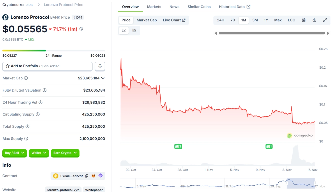Go to the Similar Coins tab
Screen dimensions: 336x192
coord(199,7)
